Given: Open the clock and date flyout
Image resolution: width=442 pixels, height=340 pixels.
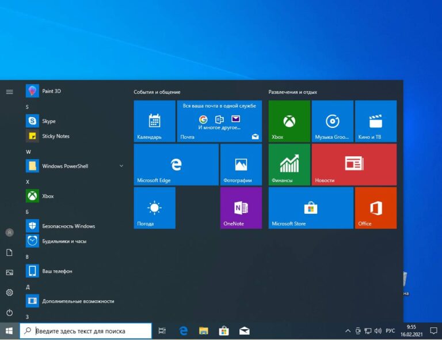Looking at the screenshot, I should [411, 331].
